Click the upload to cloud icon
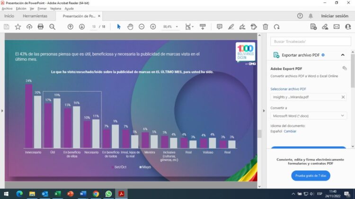This screenshot has width=355, height=199. pyautogui.click(x=29, y=26)
